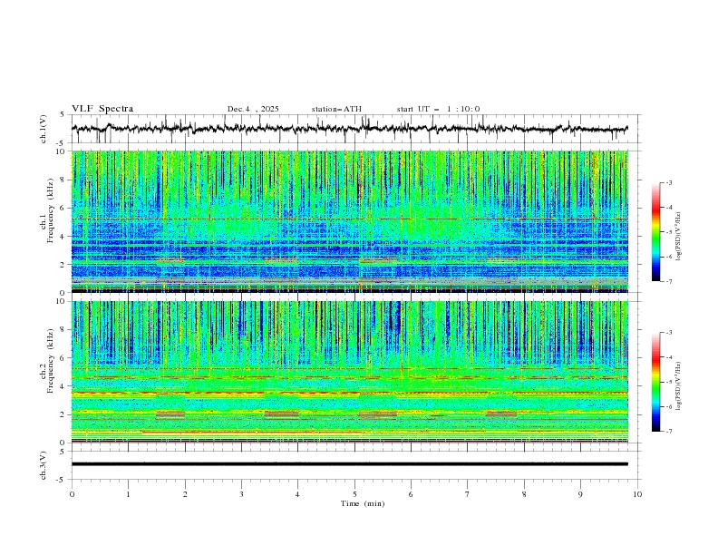This screenshot has height=555, width=718.
Task: Click time axis tick label "6"
Action: (x=412, y=494)
